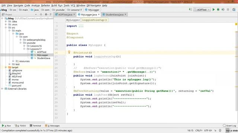
Task: Open the Event Log
Action: click(229, 126)
